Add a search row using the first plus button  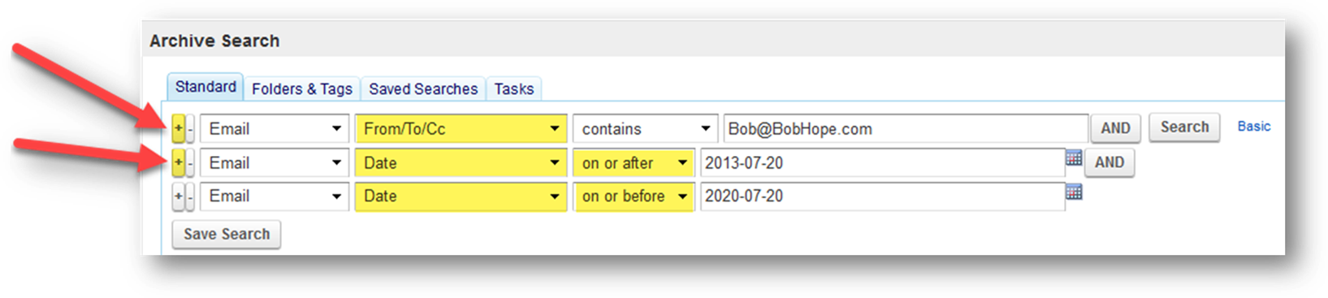click(x=179, y=128)
